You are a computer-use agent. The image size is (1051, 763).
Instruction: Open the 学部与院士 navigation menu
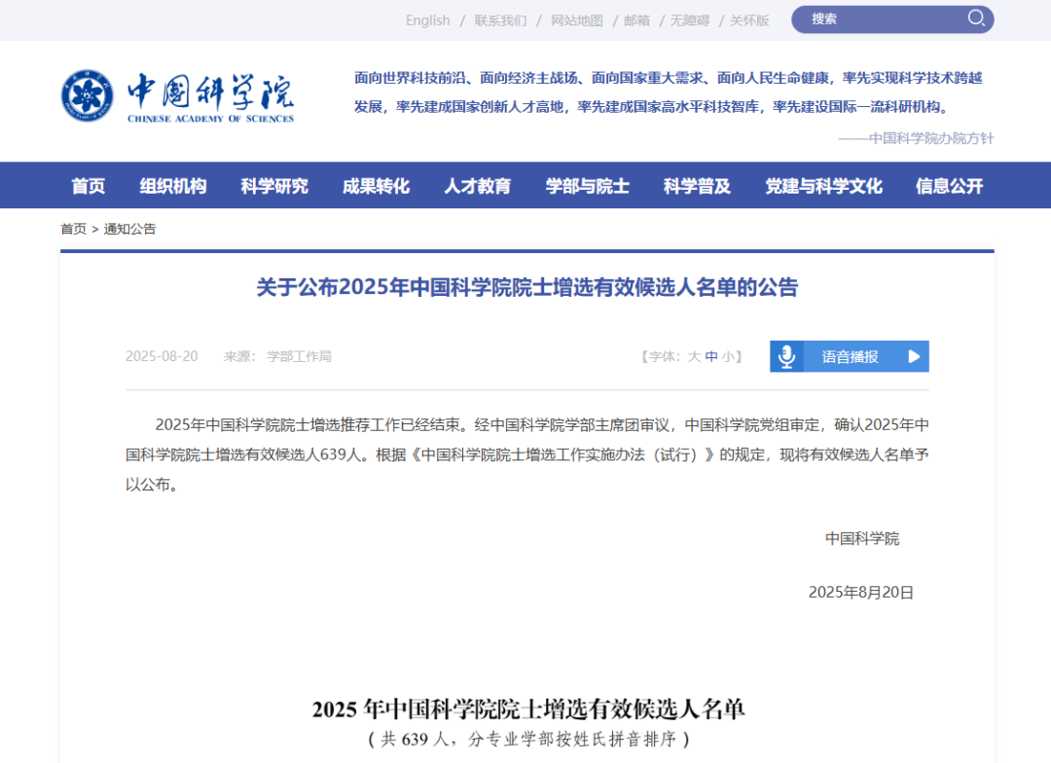[x=587, y=186]
